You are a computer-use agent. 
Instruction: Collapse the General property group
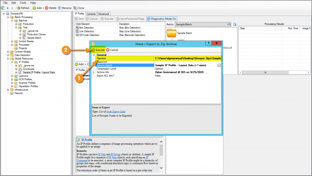(94, 55)
